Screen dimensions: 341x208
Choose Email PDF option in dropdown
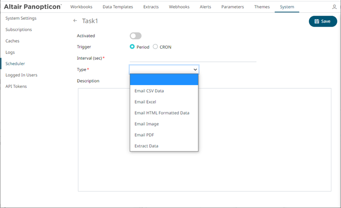click(144, 135)
